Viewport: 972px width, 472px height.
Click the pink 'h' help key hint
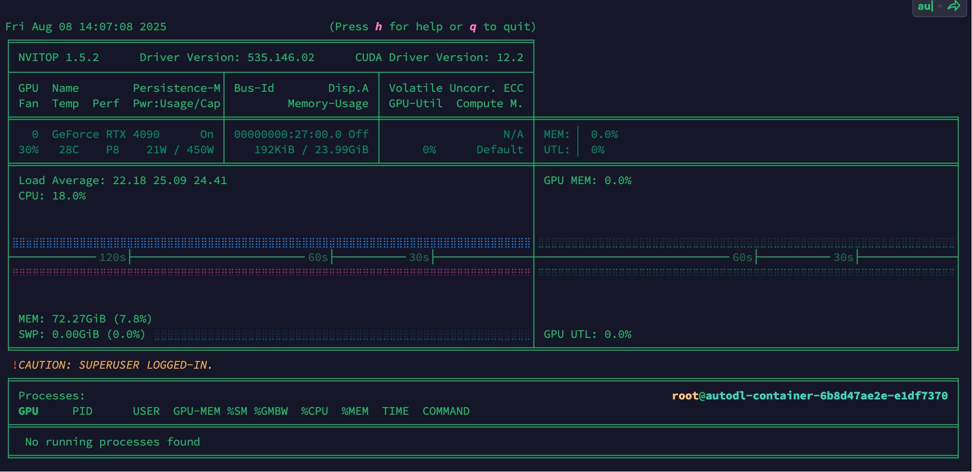click(x=379, y=27)
